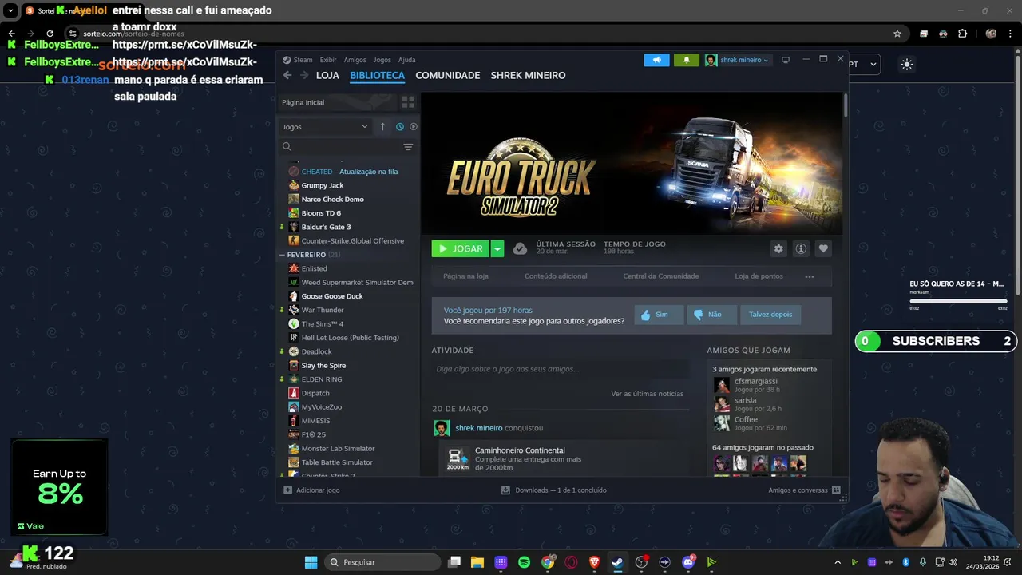Open shrek mineiro account dropdown
1022x575 pixels.
pyautogui.click(x=738, y=60)
